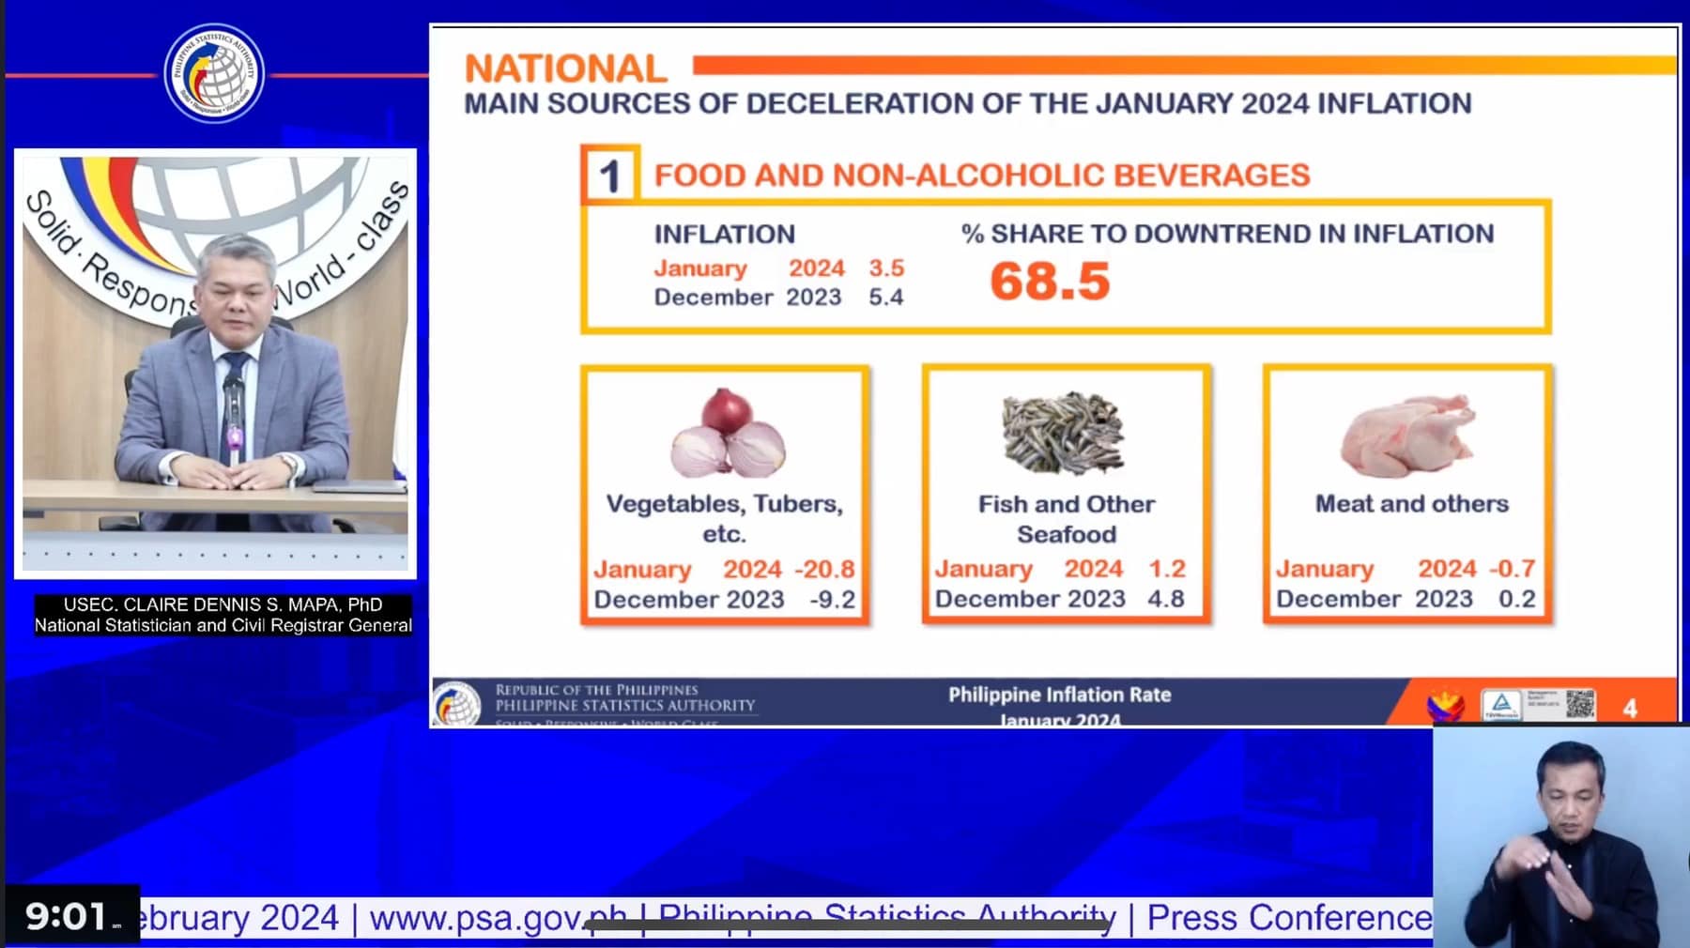Image resolution: width=1690 pixels, height=948 pixels.
Task: Click the dried fish image
Action: tap(1063, 433)
